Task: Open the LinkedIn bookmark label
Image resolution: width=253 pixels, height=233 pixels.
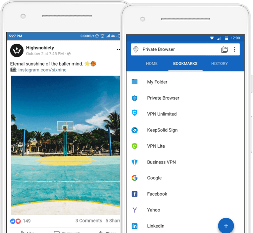Action: click(156, 226)
